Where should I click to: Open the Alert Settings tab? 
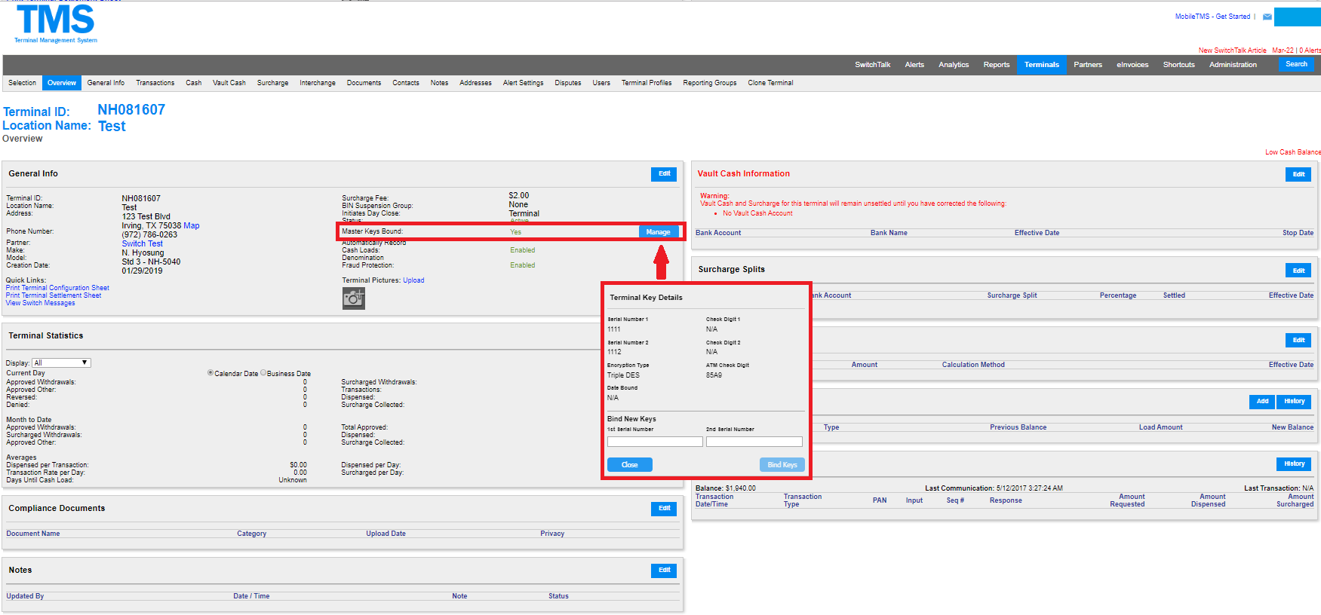click(524, 83)
